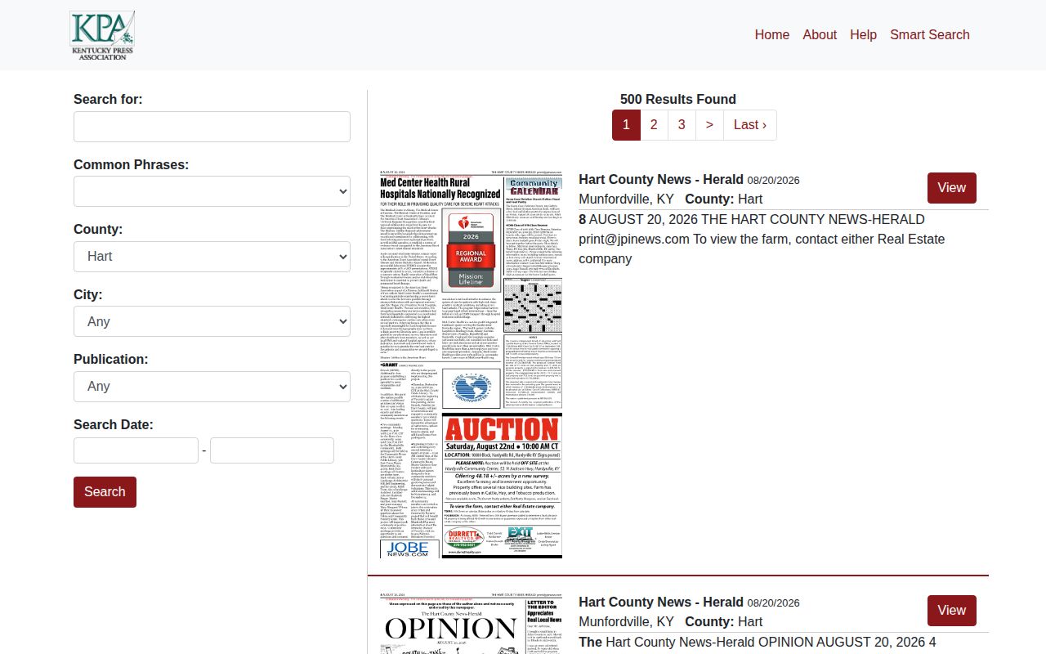The width and height of the screenshot is (1046, 654).
Task: Open the Home navigation link
Action: pyautogui.click(x=771, y=34)
